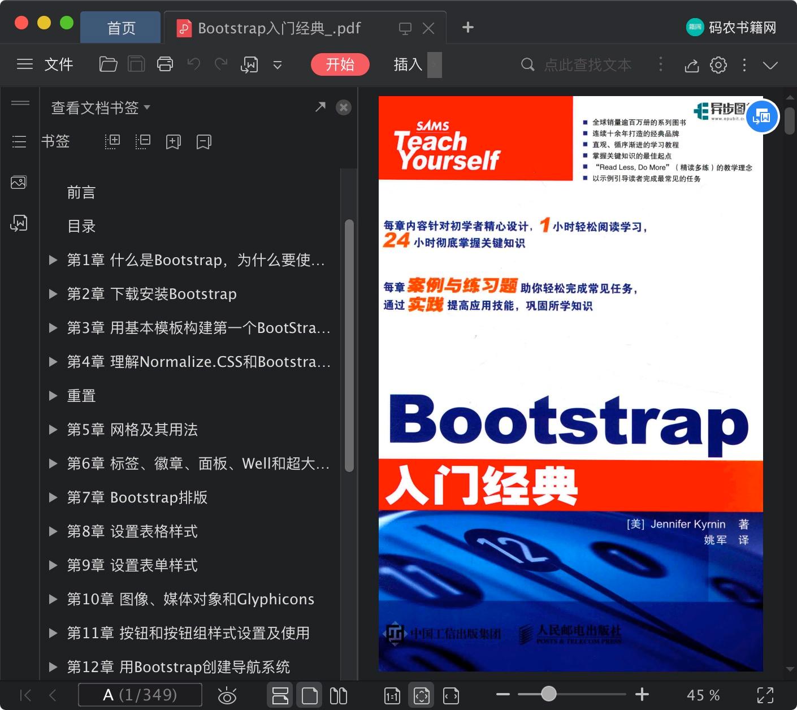Set zoom to actual size 1:1
Viewport: 797px width, 710px height.
pos(392,695)
